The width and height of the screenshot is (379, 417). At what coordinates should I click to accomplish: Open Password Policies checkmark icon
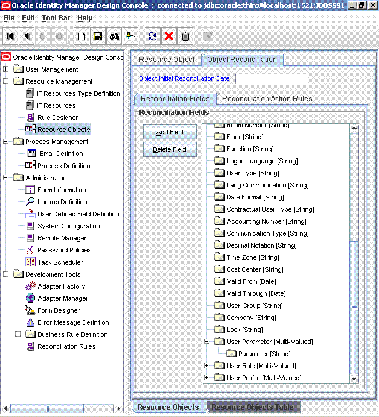[30, 249]
